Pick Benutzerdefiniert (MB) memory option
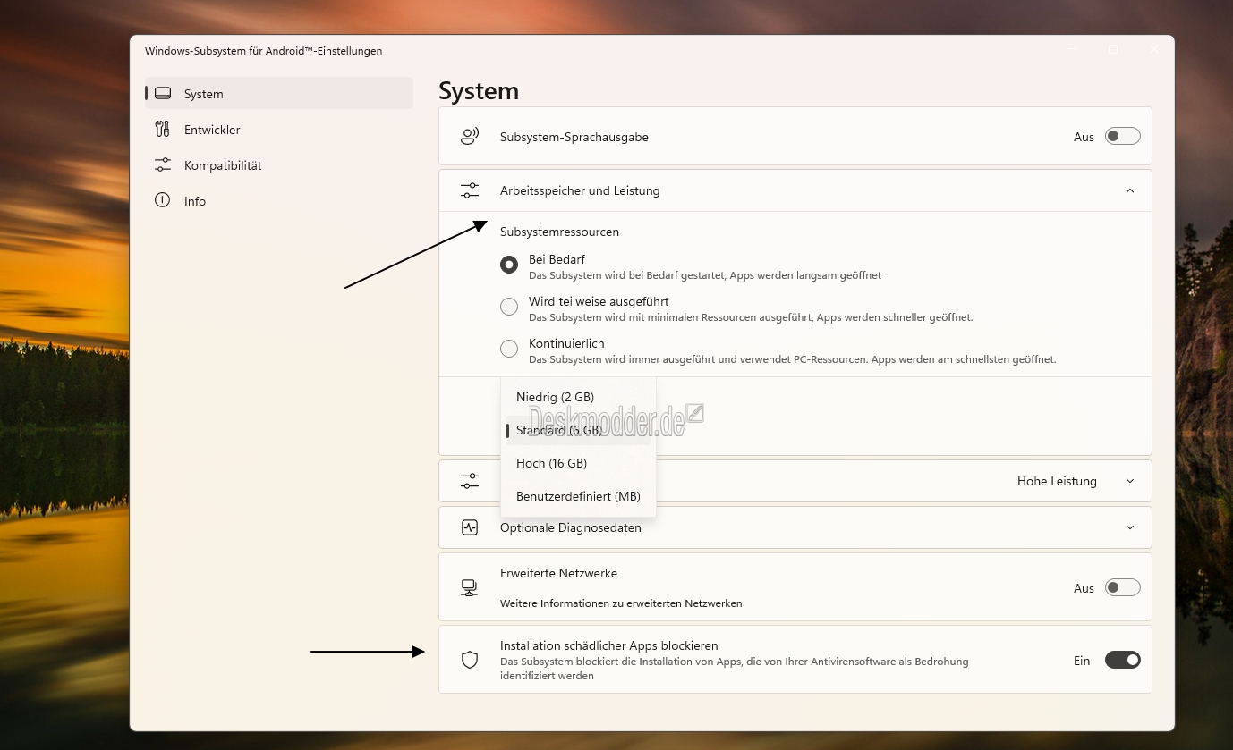Viewport: 1233px width, 750px height. click(578, 496)
